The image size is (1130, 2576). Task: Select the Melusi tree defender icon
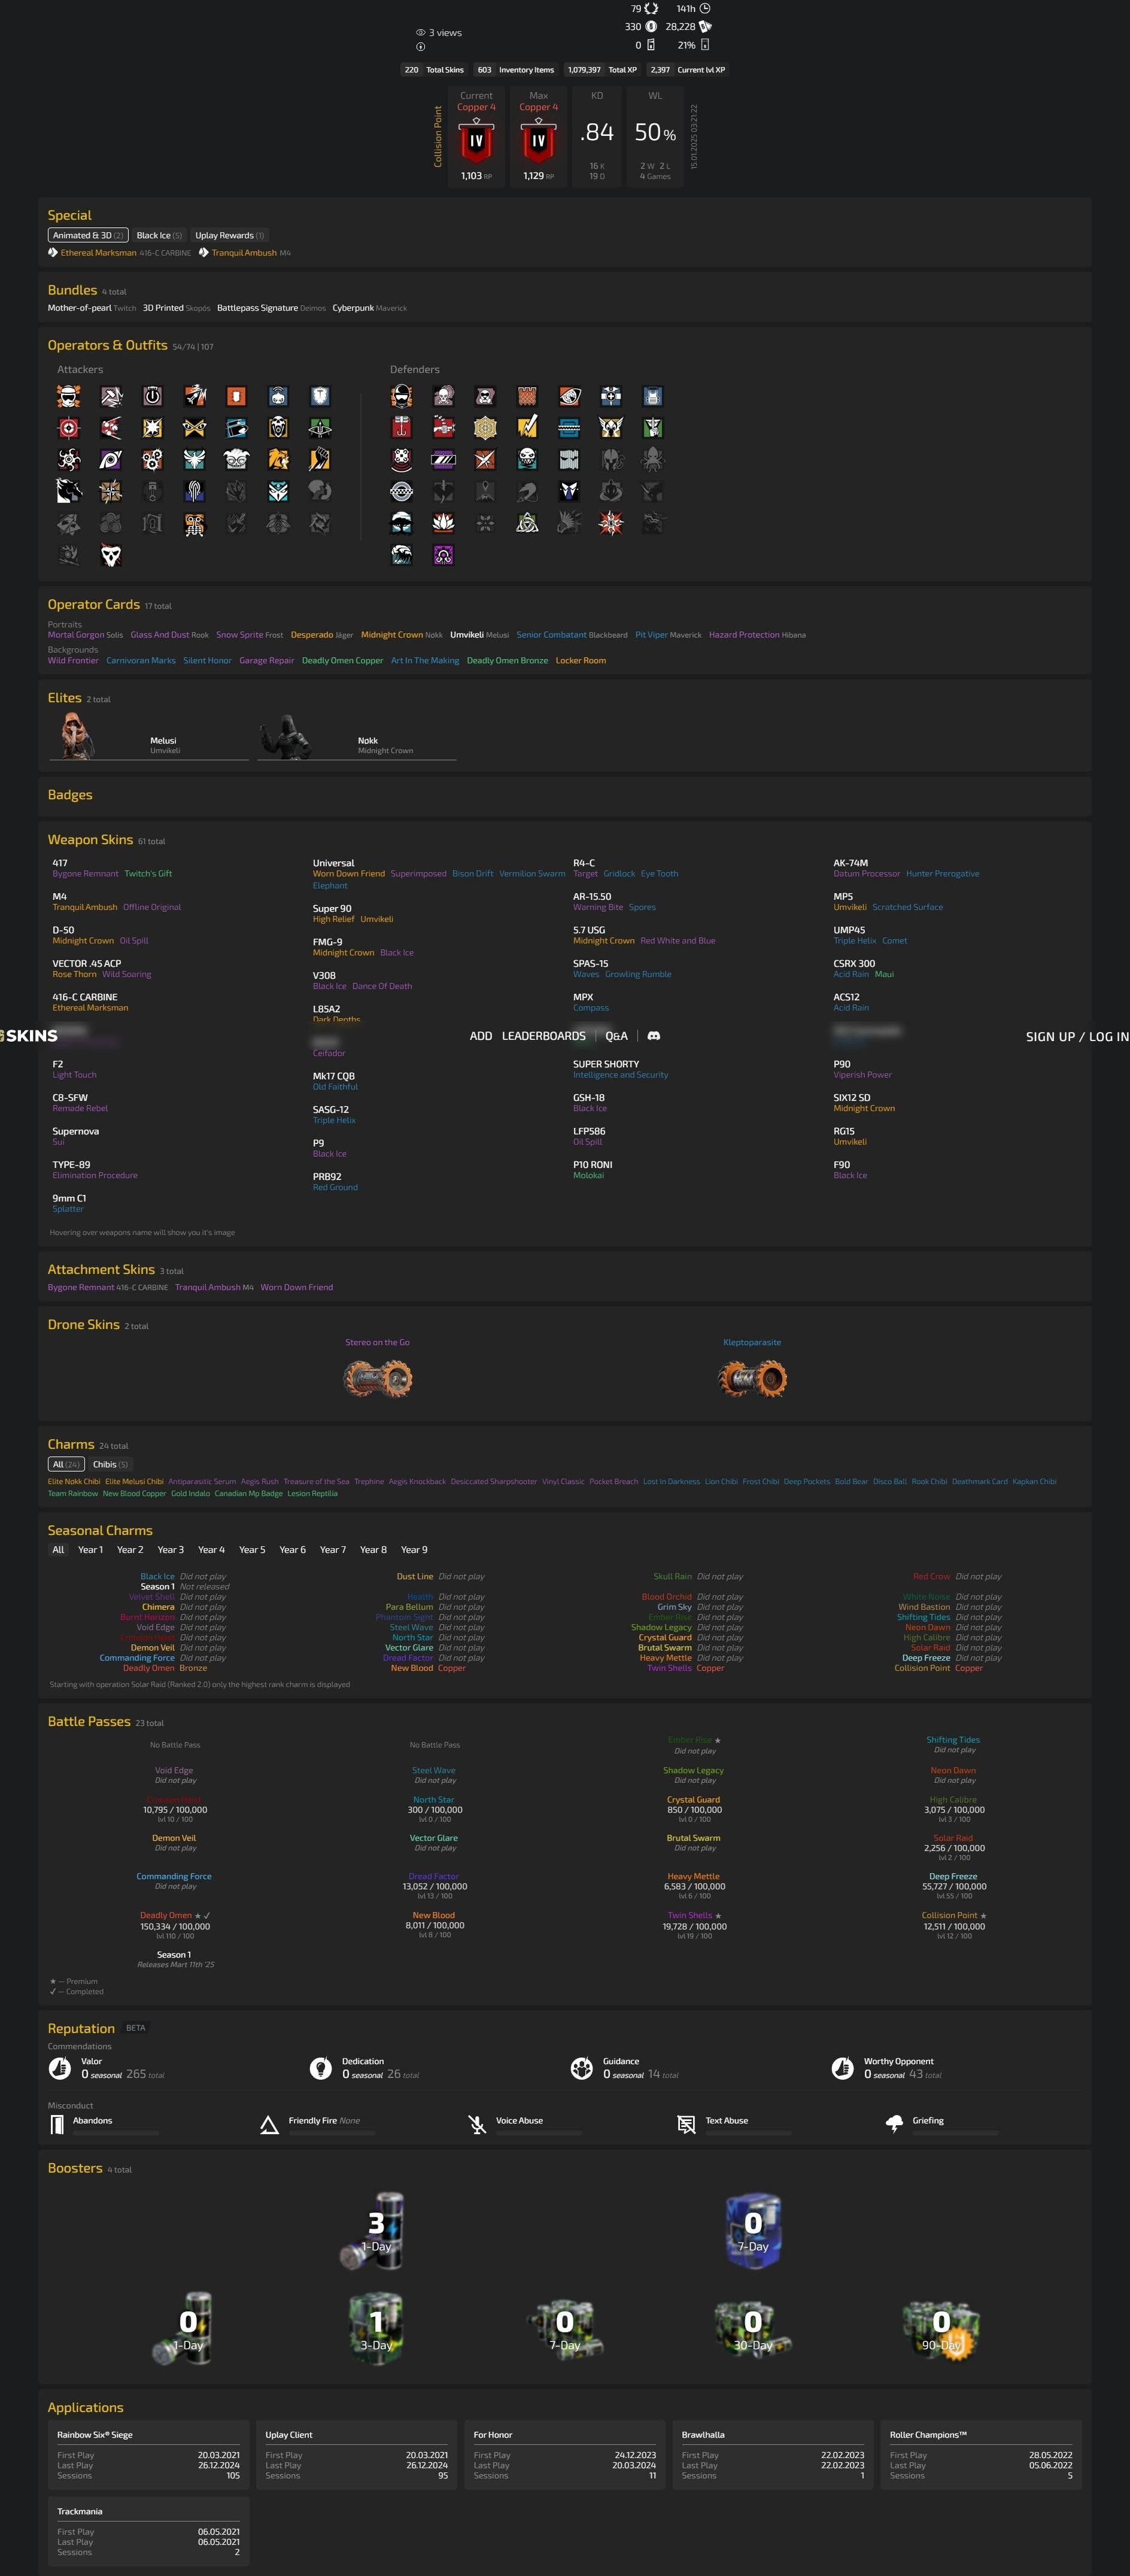[x=401, y=523]
